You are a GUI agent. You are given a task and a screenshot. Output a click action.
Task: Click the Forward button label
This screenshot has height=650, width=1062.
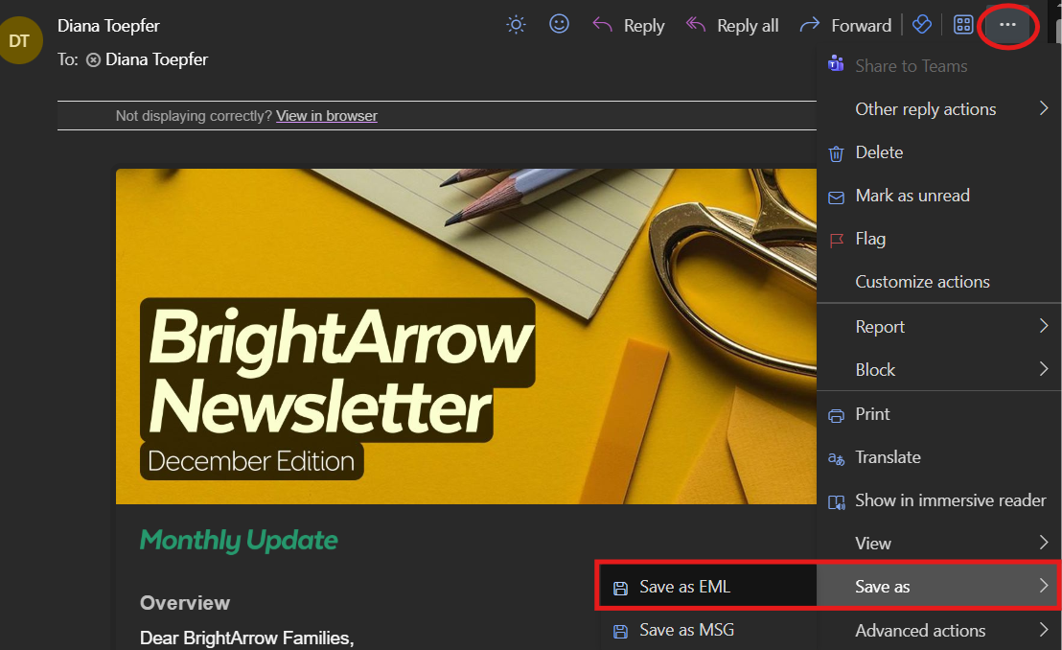click(862, 26)
